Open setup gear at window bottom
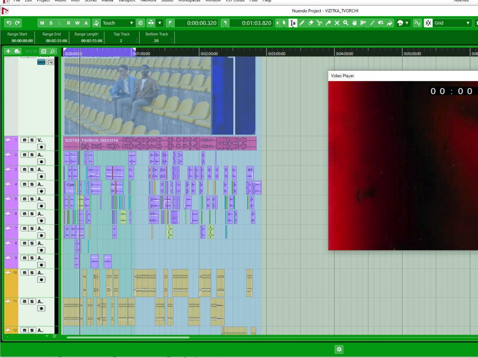Image resolution: width=478 pixels, height=358 pixels. pos(339,349)
